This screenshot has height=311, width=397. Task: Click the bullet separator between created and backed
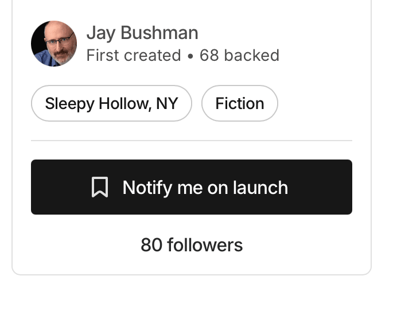tap(190, 56)
